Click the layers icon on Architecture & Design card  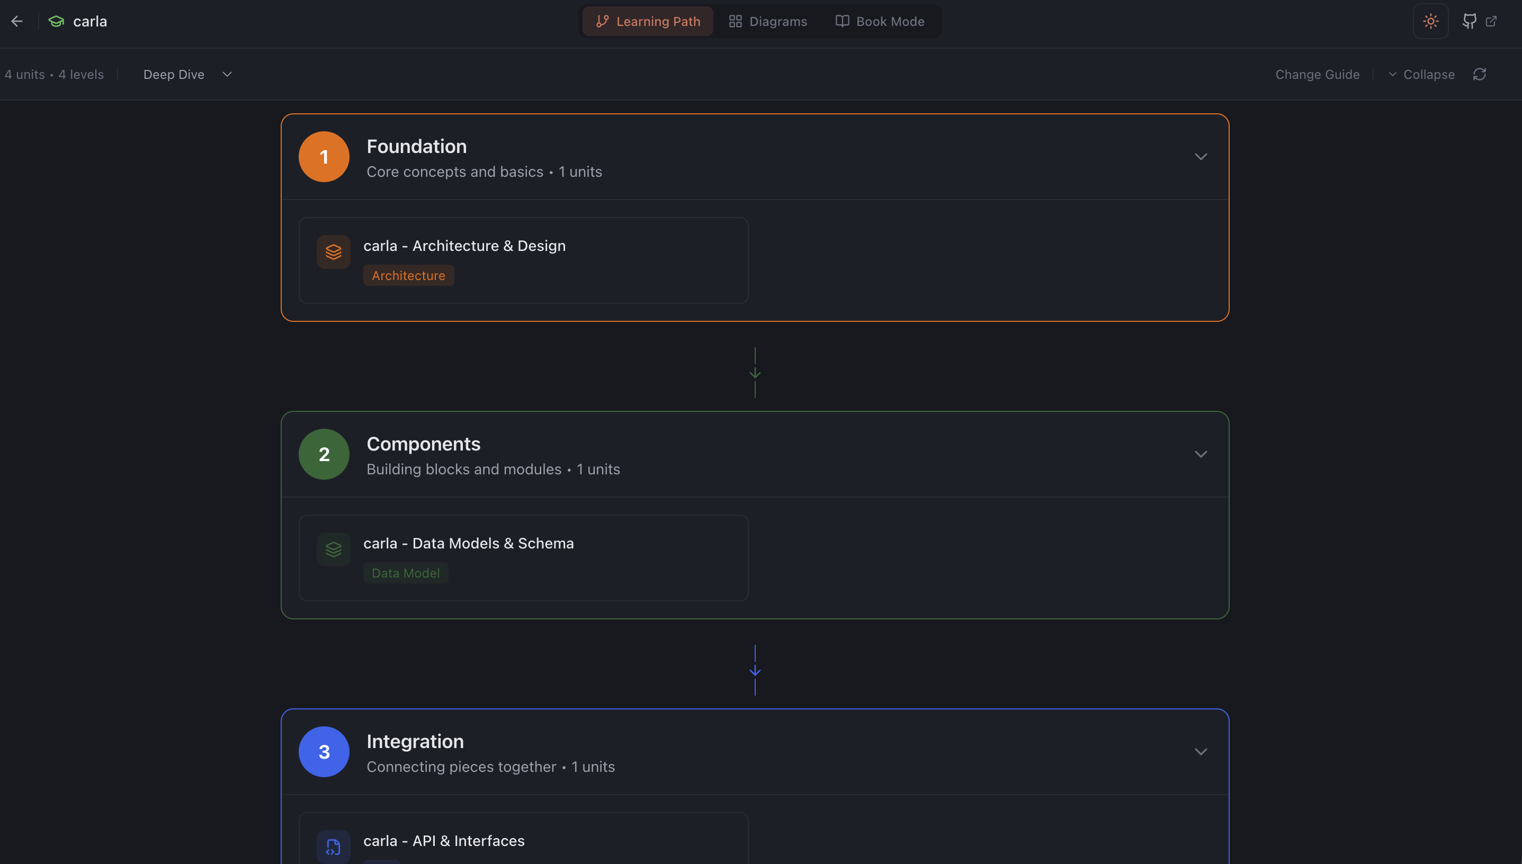(334, 251)
